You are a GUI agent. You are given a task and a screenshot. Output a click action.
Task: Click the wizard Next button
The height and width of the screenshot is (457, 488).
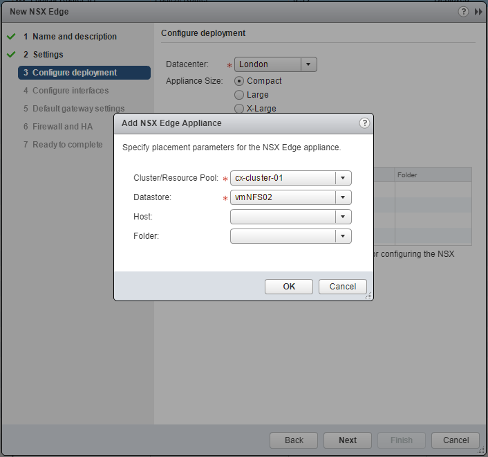click(x=348, y=440)
